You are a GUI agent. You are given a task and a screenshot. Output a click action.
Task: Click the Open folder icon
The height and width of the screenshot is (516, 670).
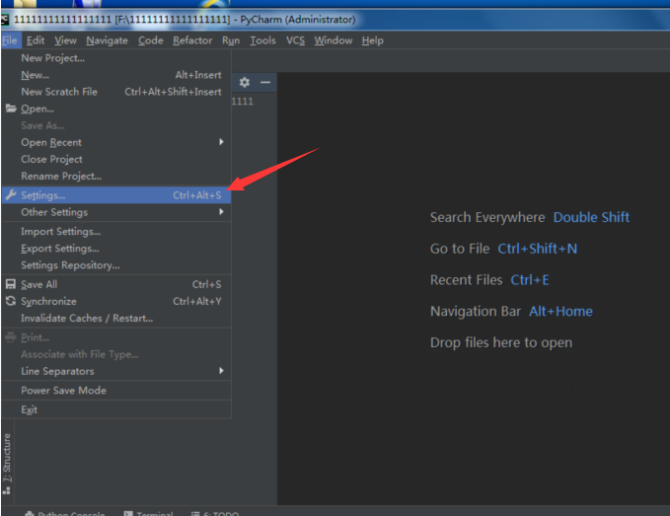[11, 109]
